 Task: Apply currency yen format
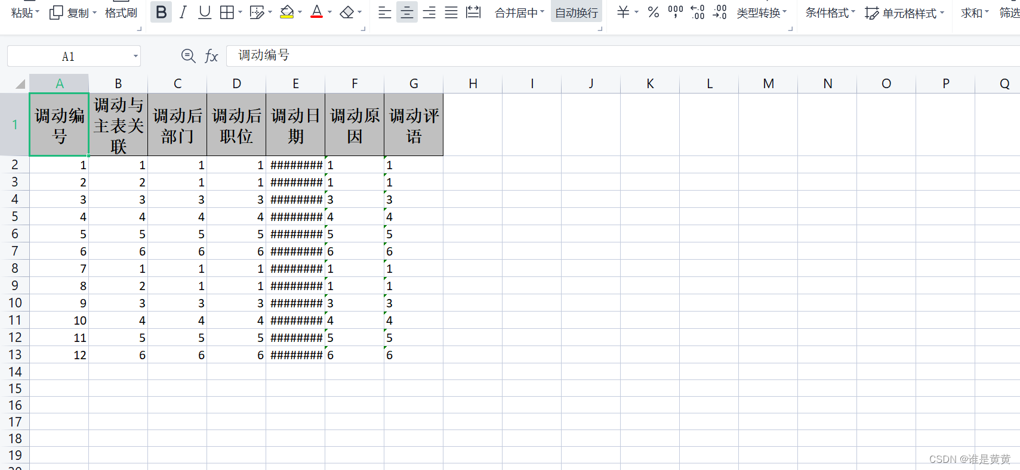(623, 12)
